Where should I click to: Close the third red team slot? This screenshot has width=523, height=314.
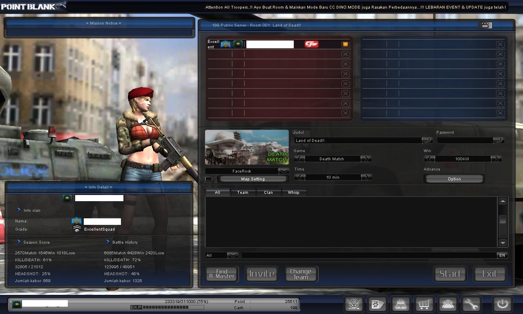pos(345,64)
